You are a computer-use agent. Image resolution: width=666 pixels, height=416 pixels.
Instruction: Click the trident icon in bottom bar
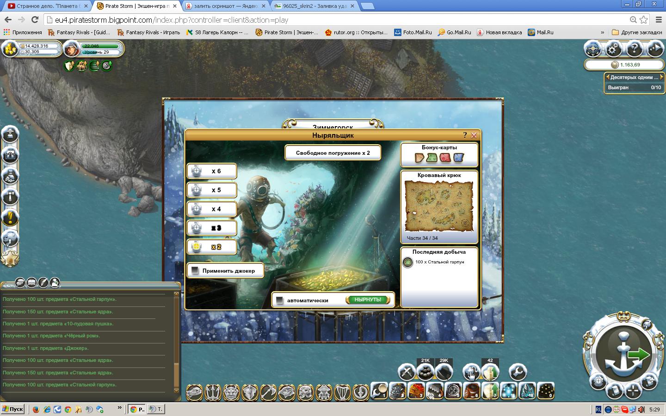point(213,392)
